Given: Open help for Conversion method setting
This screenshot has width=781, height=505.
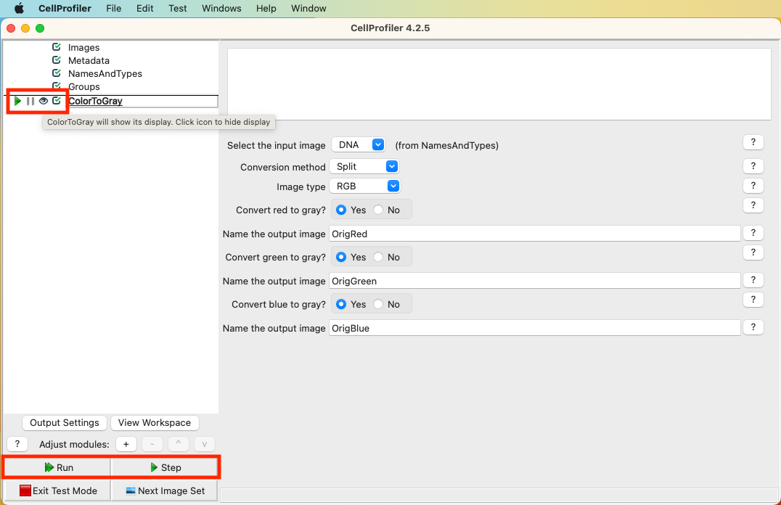Looking at the screenshot, I should (x=753, y=166).
